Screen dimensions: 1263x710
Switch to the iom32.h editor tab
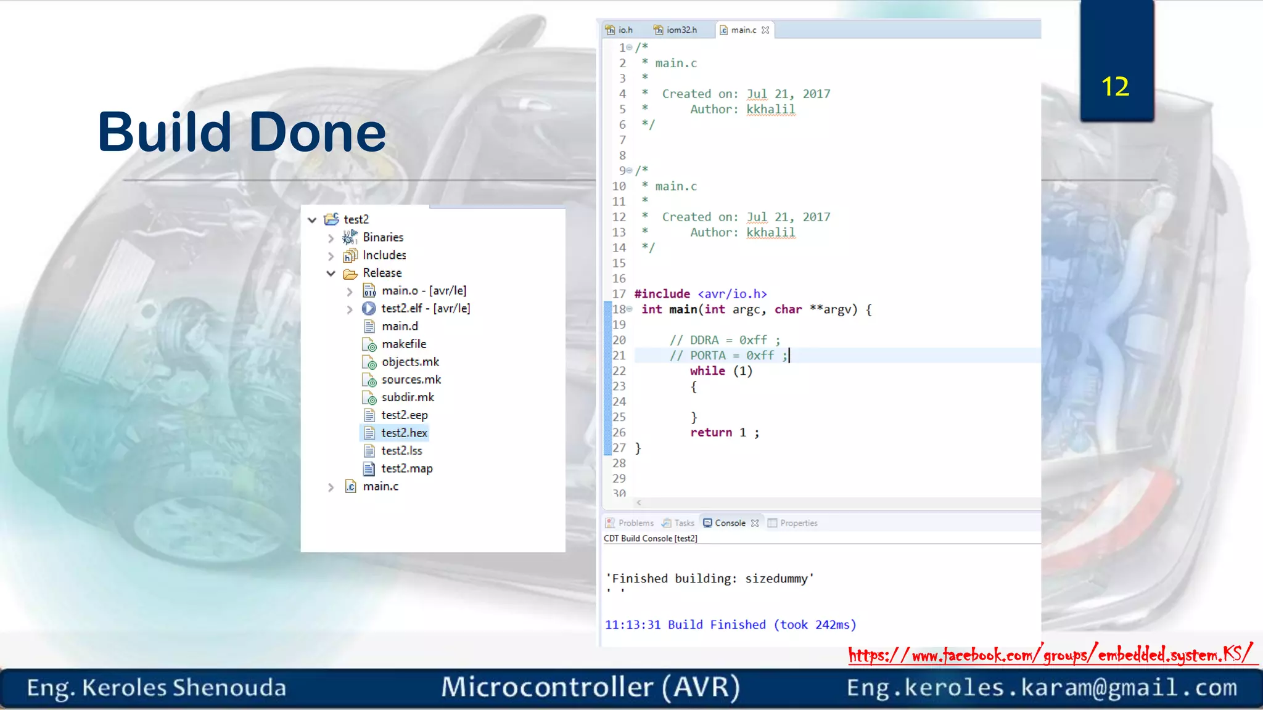pos(675,30)
